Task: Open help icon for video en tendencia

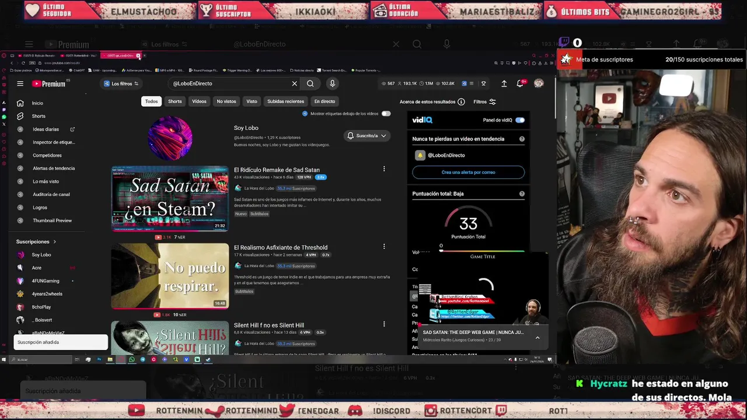Action: tap(522, 139)
